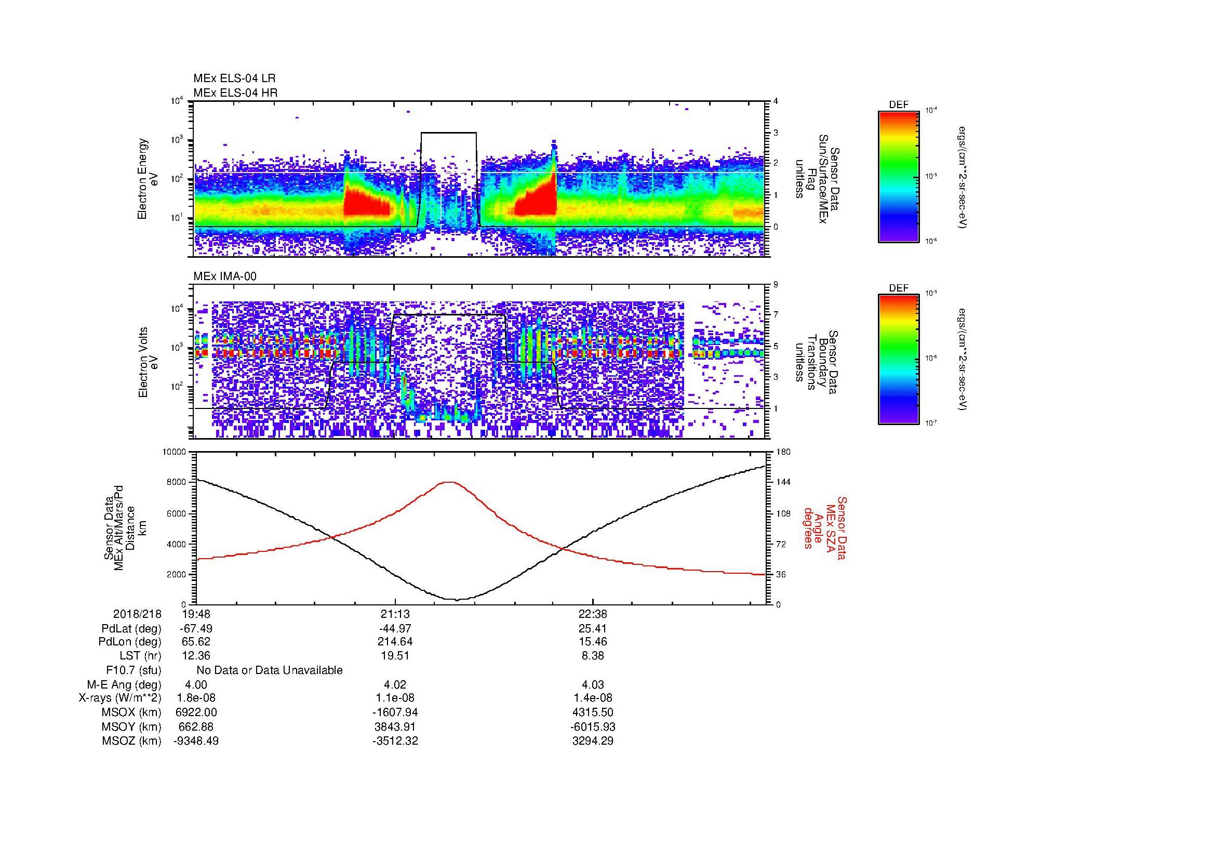This screenshot has height=859, width=1215.
Task: Click the X-rays value '1.8e-08'
Action: (196, 698)
